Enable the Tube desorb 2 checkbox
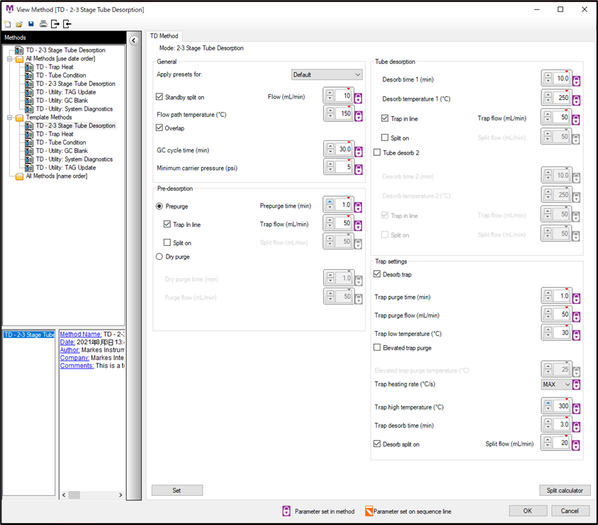The width and height of the screenshot is (598, 525). [378, 152]
